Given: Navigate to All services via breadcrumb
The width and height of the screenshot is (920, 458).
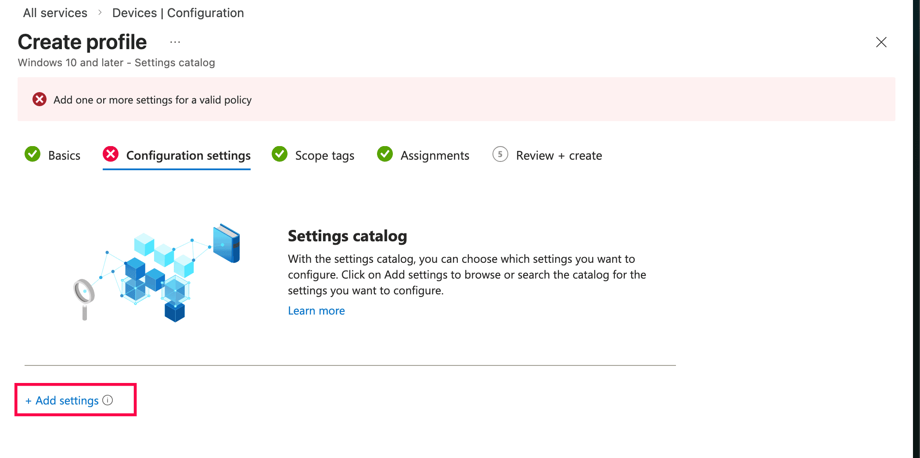Looking at the screenshot, I should pyautogui.click(x=55, y=13).
